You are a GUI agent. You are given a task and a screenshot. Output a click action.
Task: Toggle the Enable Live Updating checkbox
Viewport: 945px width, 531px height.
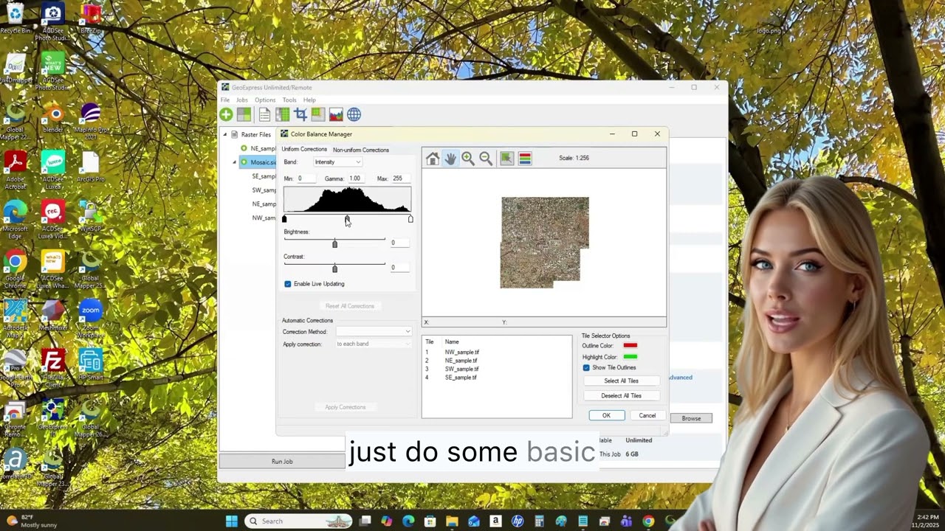(288, 284)
